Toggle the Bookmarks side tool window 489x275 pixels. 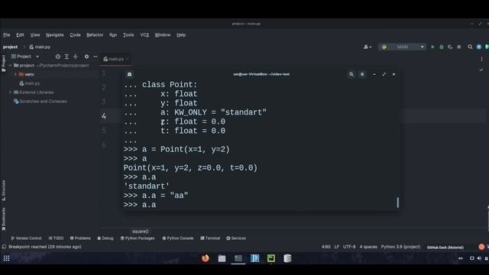[x=3, y=219]
